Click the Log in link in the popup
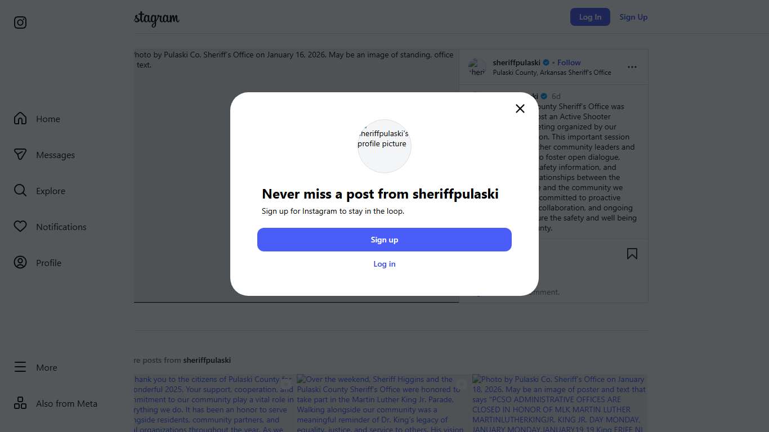769x432 pixels. click(x=384, y=264)
